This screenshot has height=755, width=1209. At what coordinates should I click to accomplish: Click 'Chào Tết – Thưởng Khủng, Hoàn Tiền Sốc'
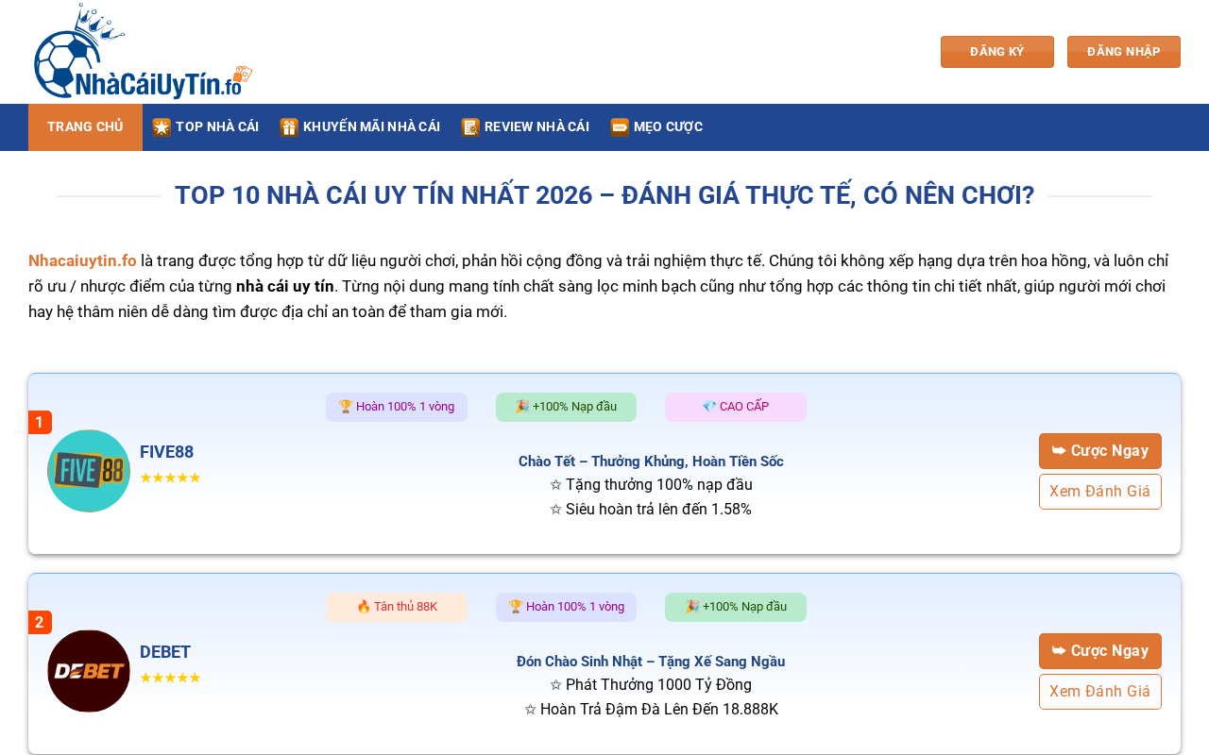651,461
